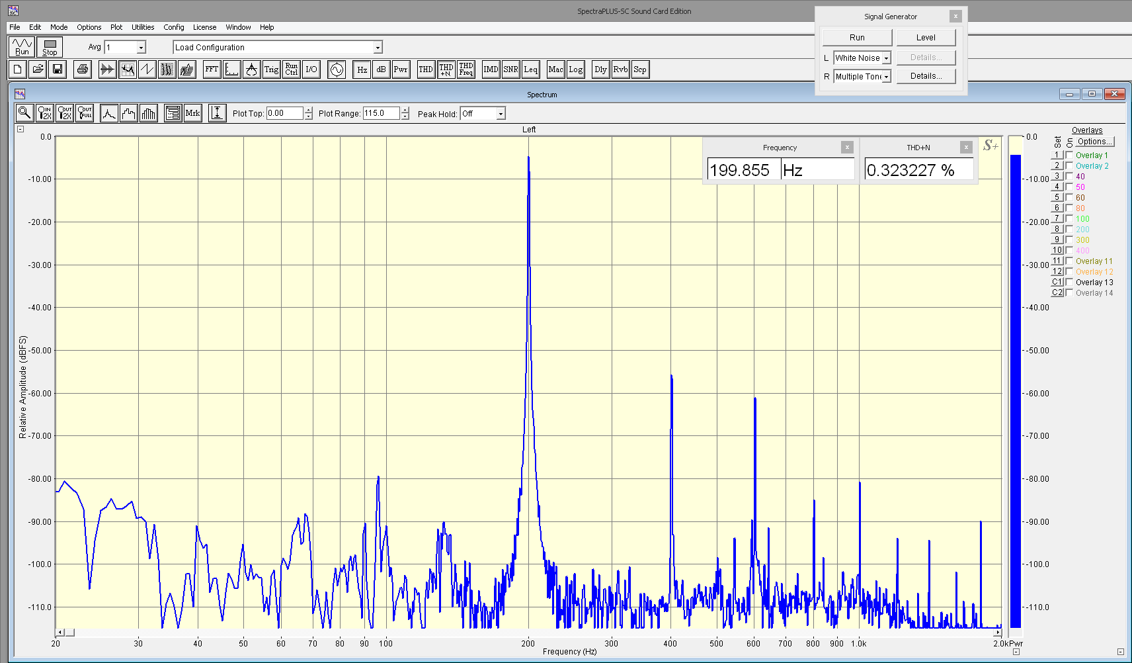The height and width of the screenshot is (663, 1132).
Task: Click the zoom Out Full icon
Action: (85, 113)
